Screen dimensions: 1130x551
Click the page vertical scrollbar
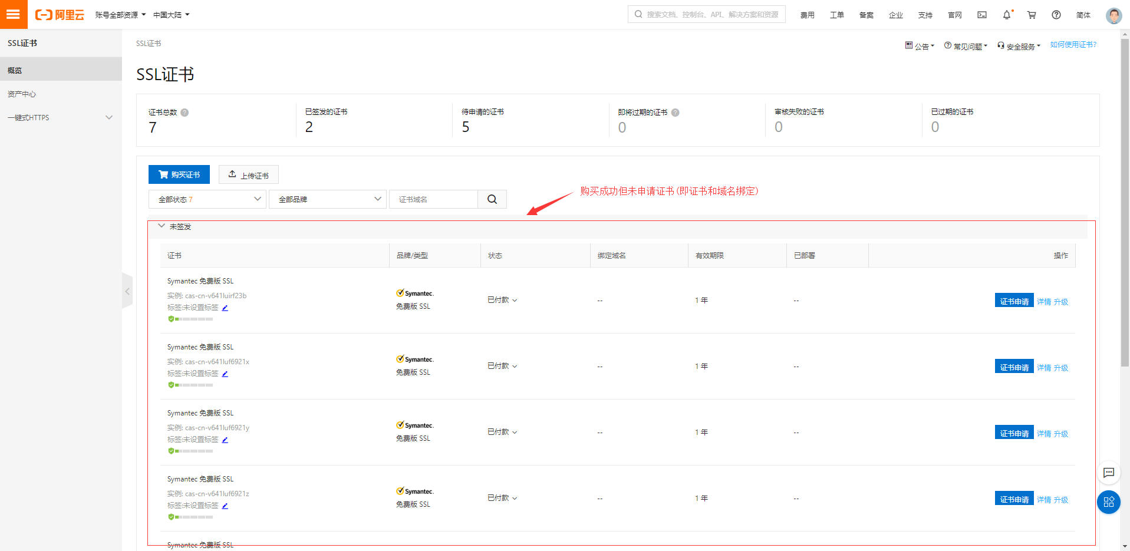1125,202
